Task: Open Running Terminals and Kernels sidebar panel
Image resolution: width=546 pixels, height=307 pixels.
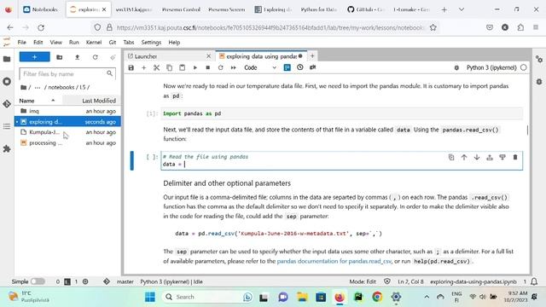Action: pyautogui.click(x=7, y=82)
